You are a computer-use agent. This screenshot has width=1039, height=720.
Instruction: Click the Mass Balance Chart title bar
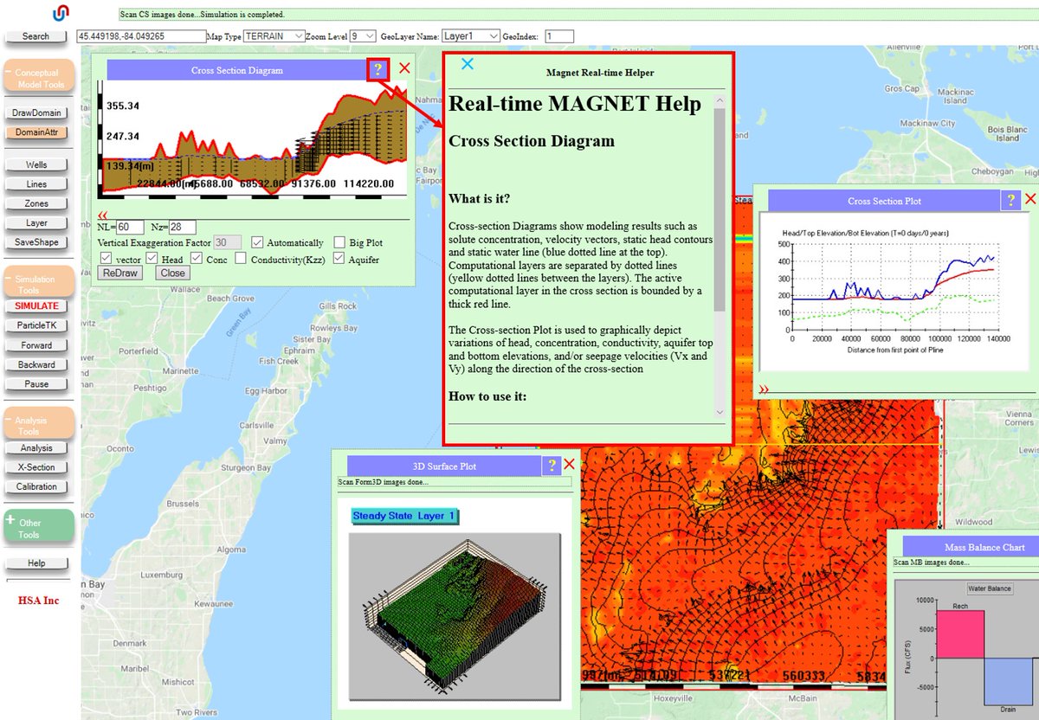(x=971, y=547)
